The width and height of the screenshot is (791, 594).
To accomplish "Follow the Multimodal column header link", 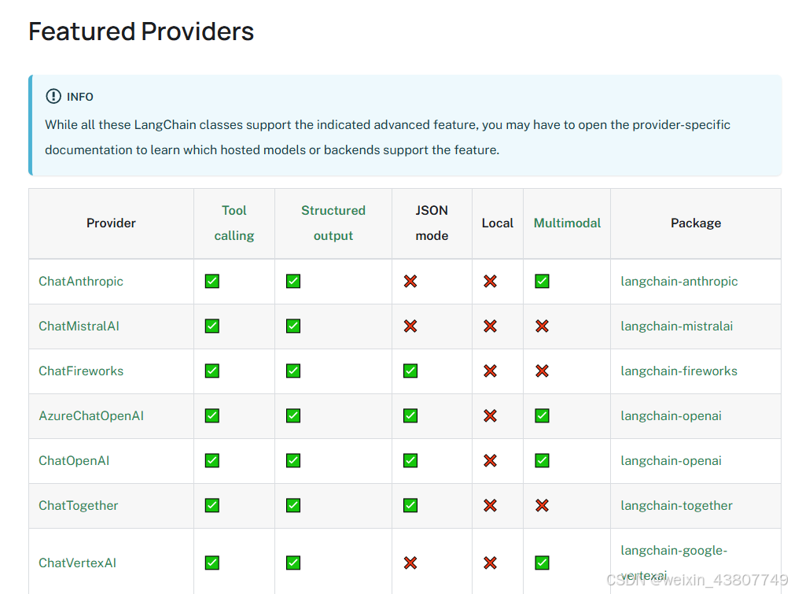I will click(567, 223).
